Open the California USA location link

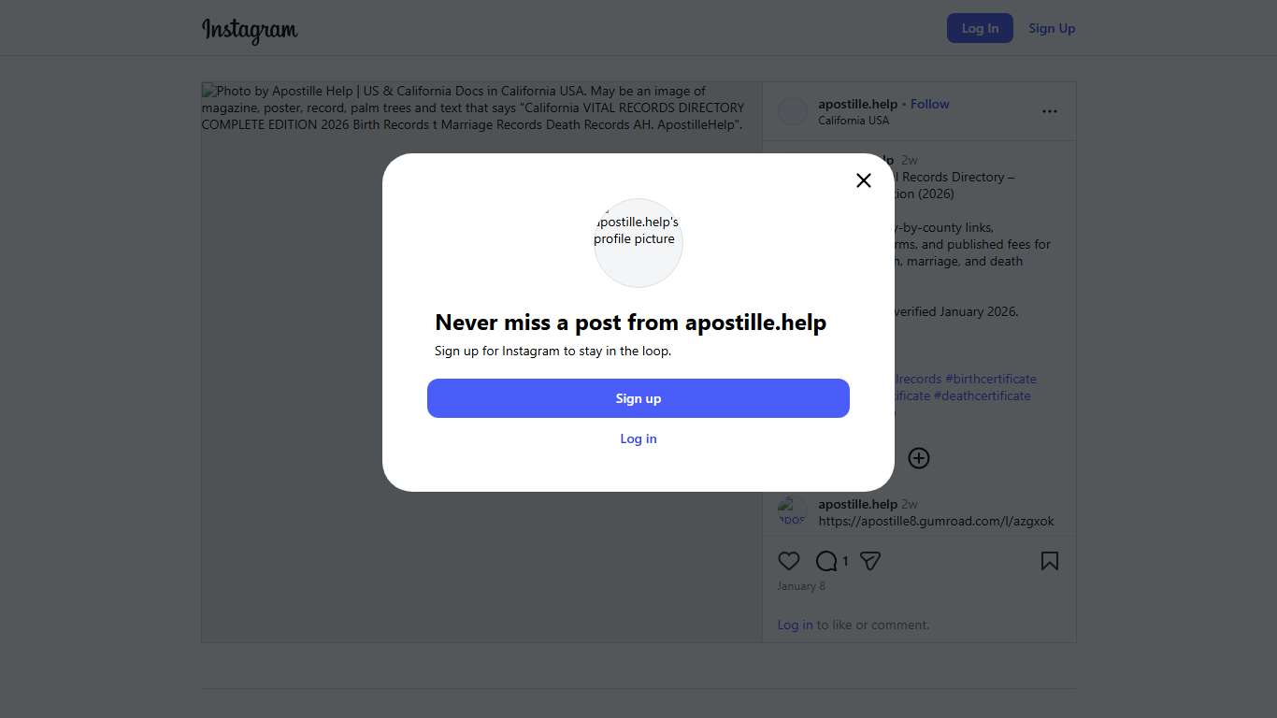[x=854, y=121]
